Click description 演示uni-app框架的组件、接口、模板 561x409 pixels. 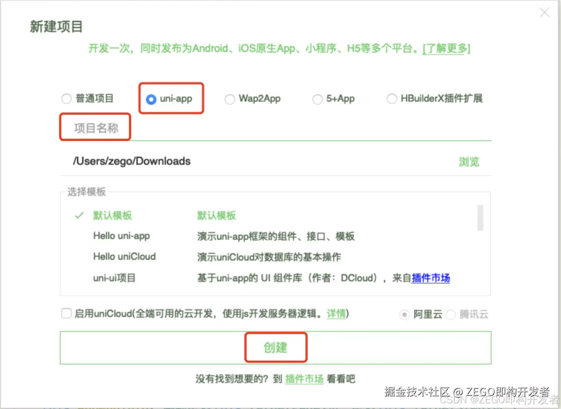(x=276, y=236)
